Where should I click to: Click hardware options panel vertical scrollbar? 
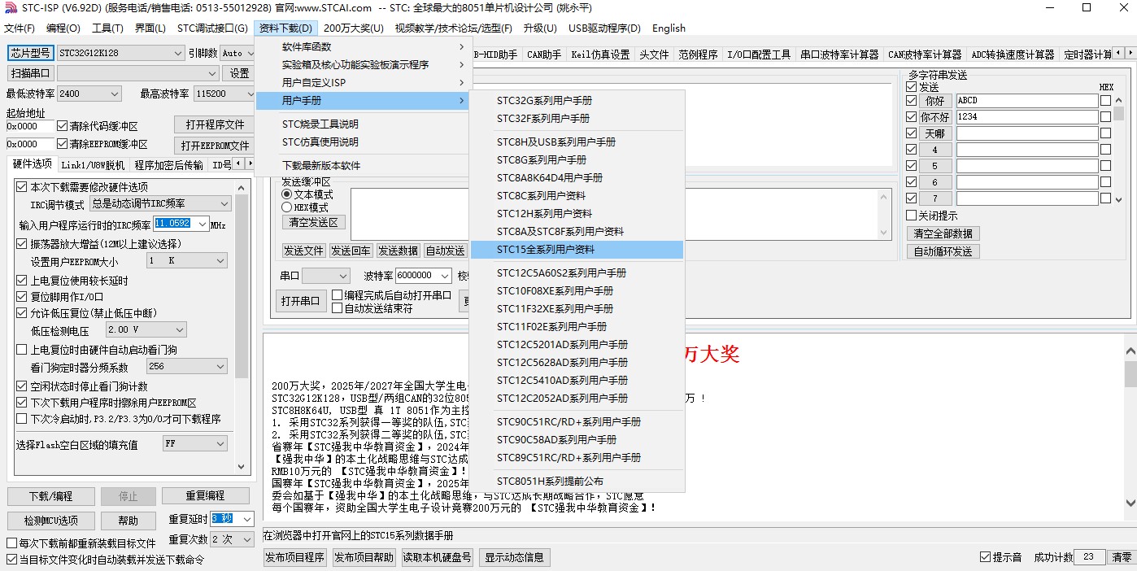[x=242, y=325]
